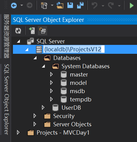The image size is (137, 142).
Task: Expand the msdb database node
Action: click(51, 91)
